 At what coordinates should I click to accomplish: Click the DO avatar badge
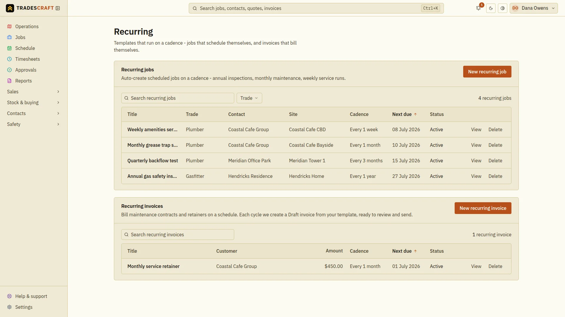click(515, 8)
